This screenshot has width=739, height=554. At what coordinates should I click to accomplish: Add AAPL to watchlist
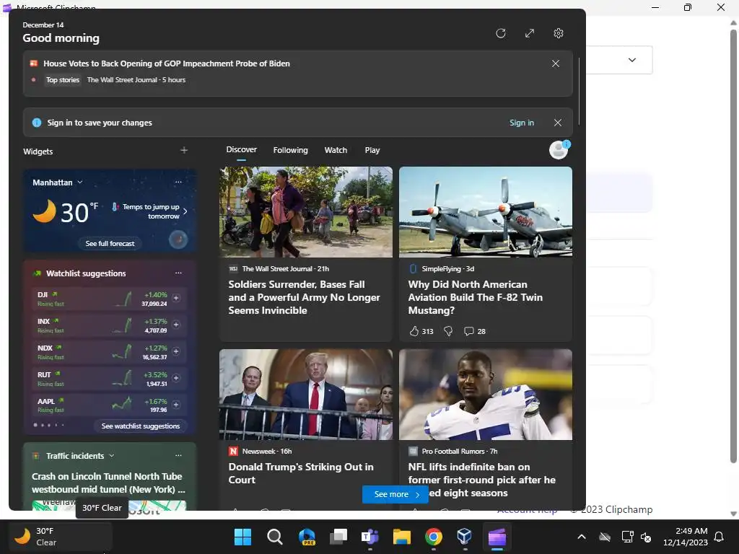(176, 405)
